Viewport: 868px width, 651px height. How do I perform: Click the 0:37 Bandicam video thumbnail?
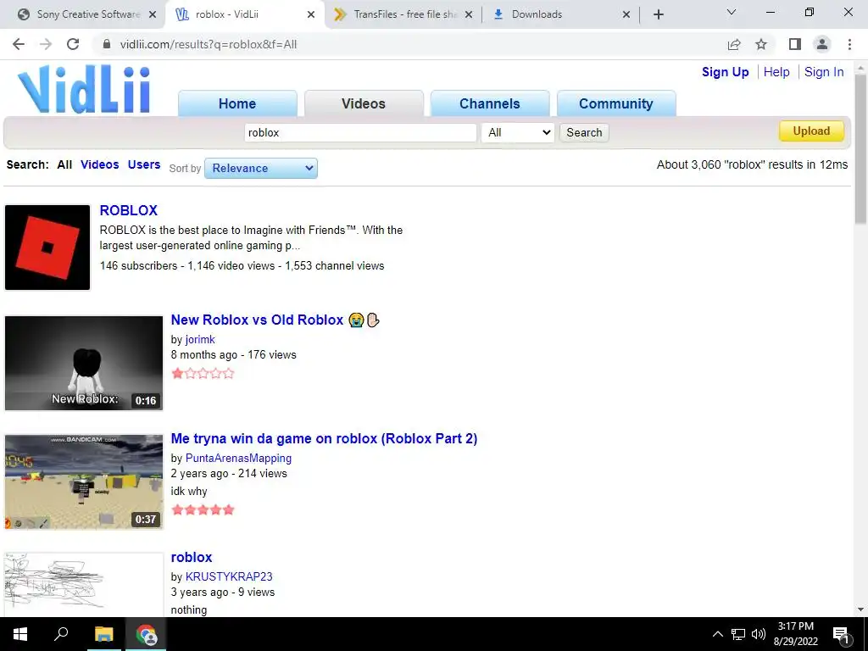(84, 481)
